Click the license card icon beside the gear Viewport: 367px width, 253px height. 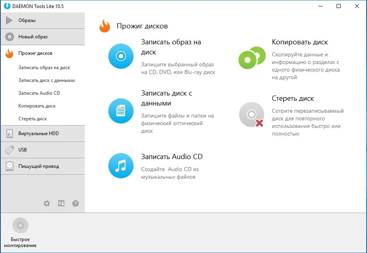point(61,203)
